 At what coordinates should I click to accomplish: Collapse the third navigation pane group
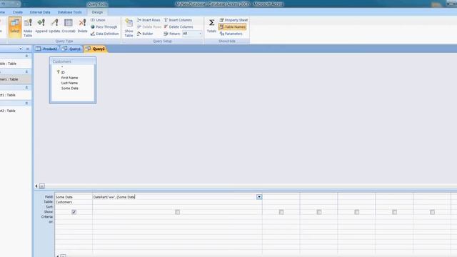pyautogui.click(x=26, y=87)
